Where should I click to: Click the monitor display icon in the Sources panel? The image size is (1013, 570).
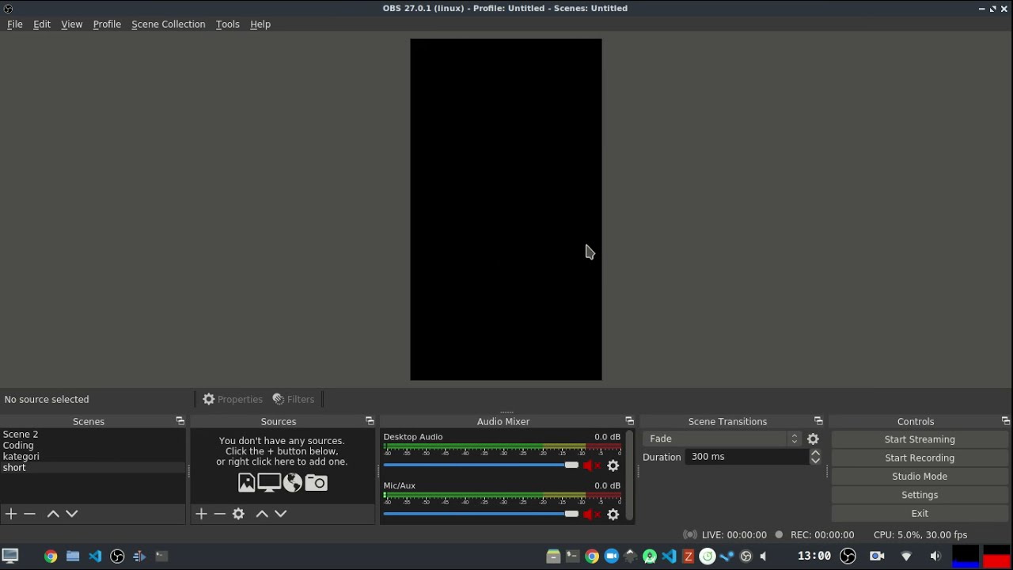coord(269,482)
